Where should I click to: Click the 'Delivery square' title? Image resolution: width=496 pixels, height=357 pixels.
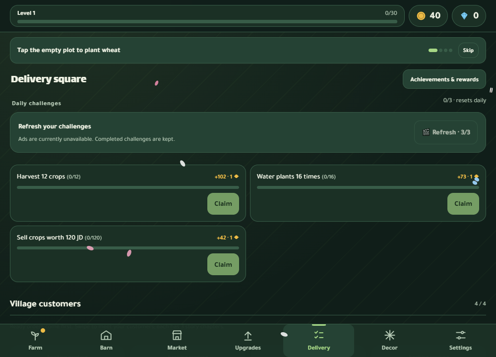(x=49, y=79)
